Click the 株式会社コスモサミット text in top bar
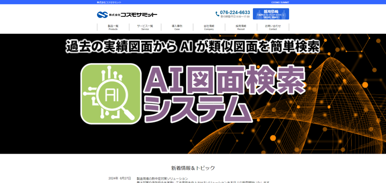The height and width of the screenshot is (183, 386). pyautogui.click(x=109, y=2)
